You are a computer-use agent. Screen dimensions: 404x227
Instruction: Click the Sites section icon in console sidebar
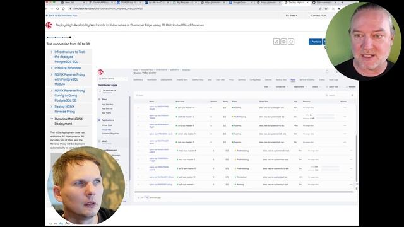[99, 100]
